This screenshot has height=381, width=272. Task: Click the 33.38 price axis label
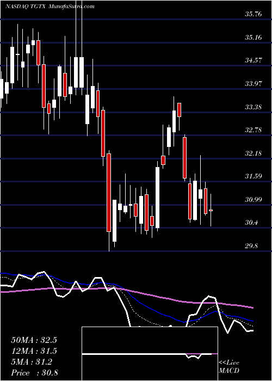tap(254, 107)
